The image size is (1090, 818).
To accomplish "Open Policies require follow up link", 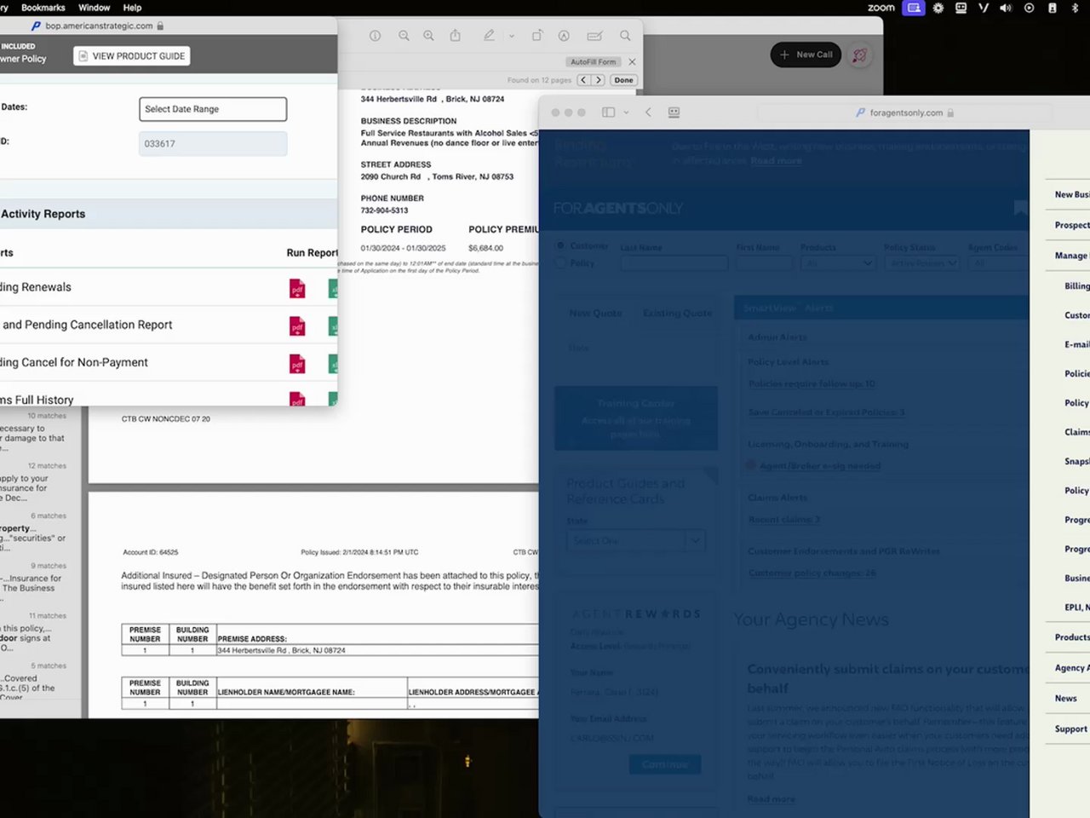I will coord(812,383).
